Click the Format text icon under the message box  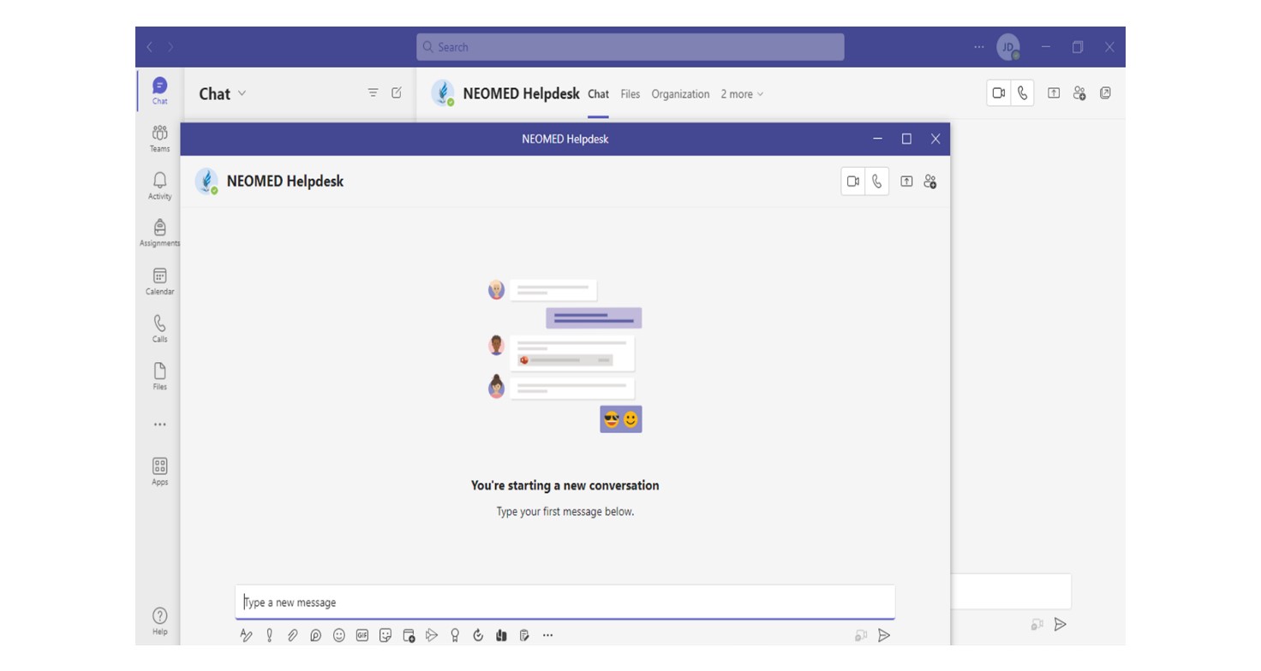246,635
